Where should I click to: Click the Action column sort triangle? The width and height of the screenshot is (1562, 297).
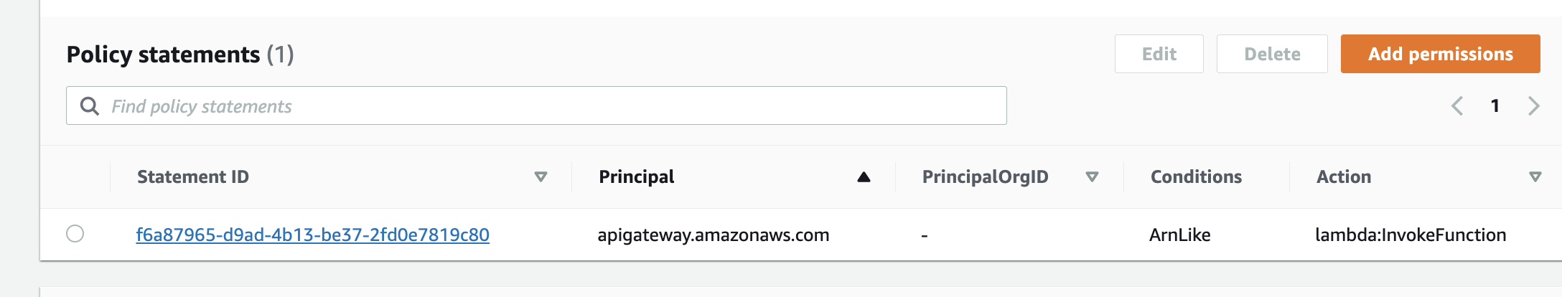1535,177
